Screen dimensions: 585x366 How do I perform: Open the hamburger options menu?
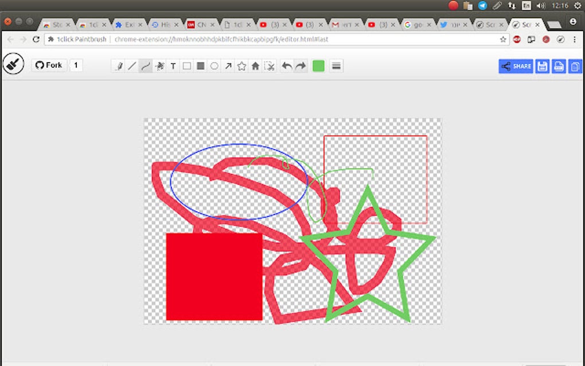pos(336,66)
